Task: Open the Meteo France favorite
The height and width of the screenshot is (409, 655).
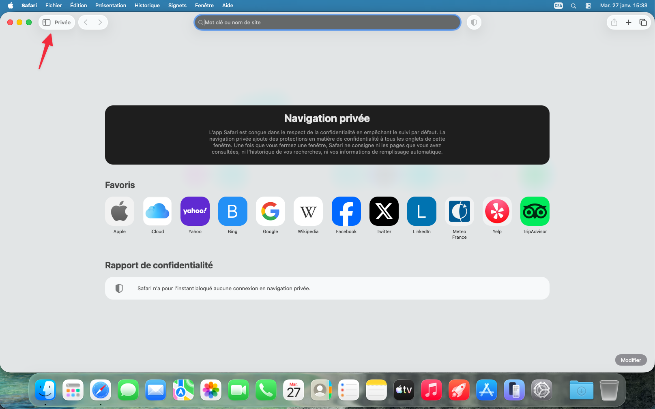Action: coord(459,218)
